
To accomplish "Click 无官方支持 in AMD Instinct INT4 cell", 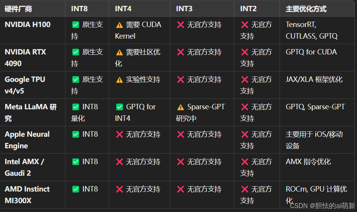I will (143, 189).
